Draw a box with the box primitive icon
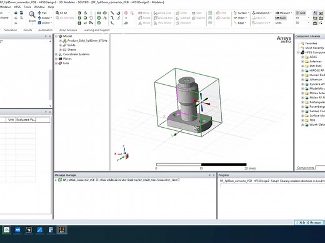The height and width of the screenshot is (243, 325). pos(79,13)
